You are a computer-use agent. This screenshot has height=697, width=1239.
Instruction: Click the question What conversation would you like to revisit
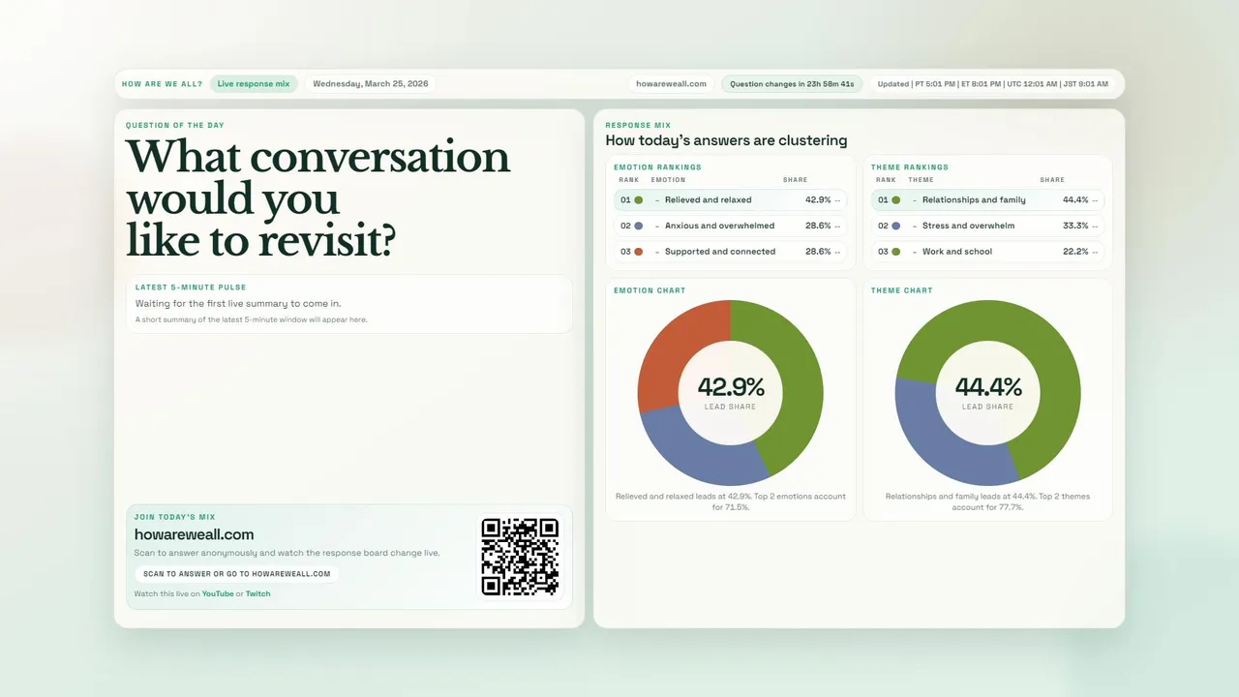click(x=318, y=199)
